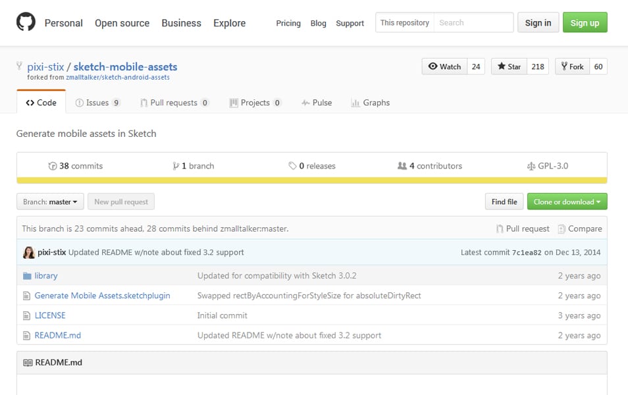Click the GPL-3.0 license scale icon
Image resolution: width=628 pixels, height=395 pixels.
coord(531,166)
